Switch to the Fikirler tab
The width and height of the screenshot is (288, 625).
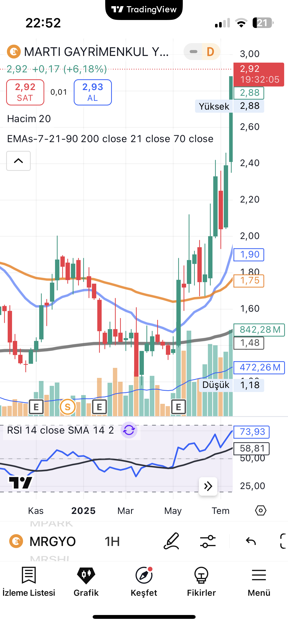[201, 582]
